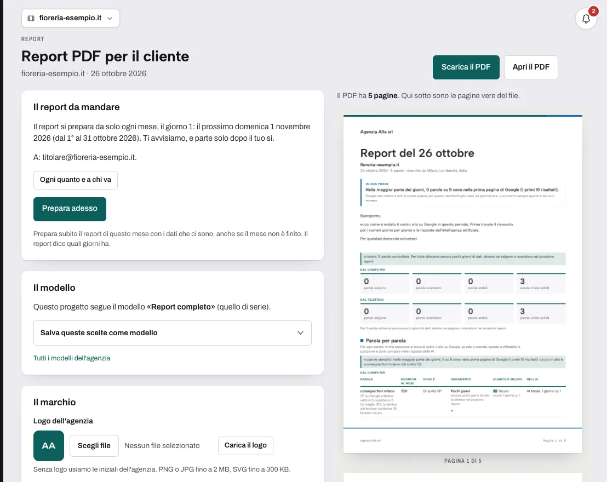Screen dimensions: 607x482
Task: Expand Salva queste scelte come modello
Action: 172,333
